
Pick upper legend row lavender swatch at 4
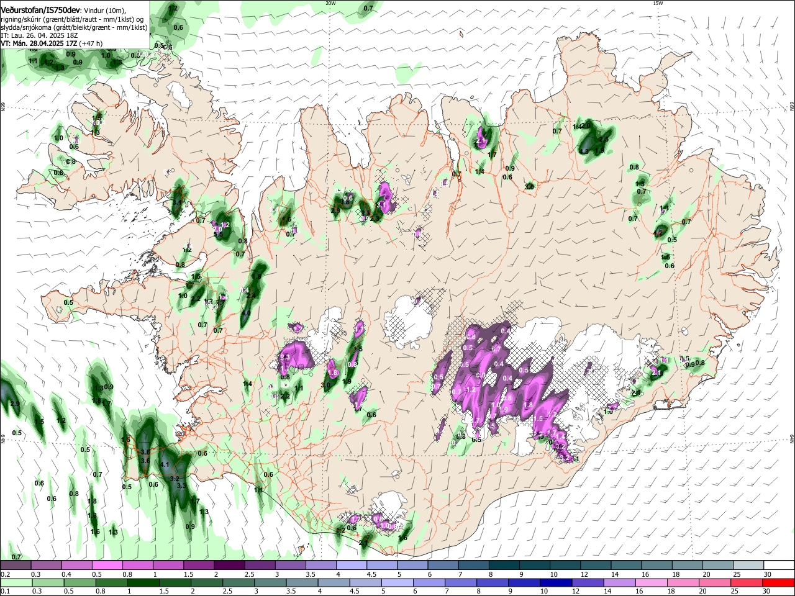(x=352, y=565)
